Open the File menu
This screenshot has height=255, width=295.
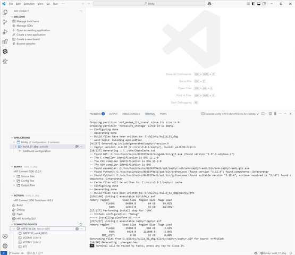11,4
